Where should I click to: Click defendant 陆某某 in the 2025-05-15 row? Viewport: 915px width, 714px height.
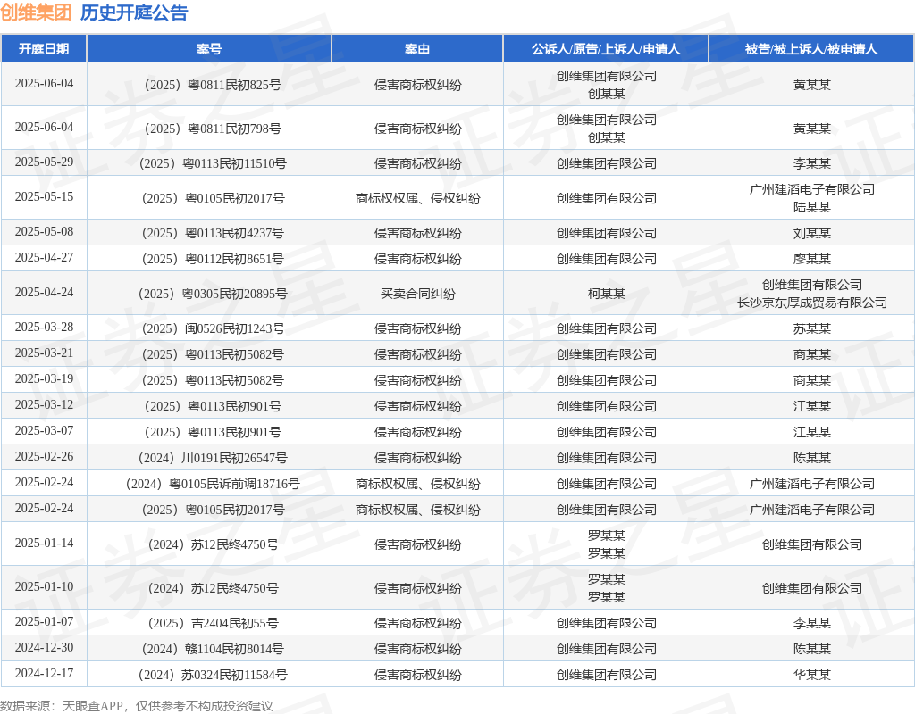click(811, 207)
